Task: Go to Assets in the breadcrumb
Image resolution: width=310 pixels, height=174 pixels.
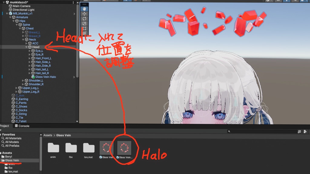Action: click(x=48, y=135)
